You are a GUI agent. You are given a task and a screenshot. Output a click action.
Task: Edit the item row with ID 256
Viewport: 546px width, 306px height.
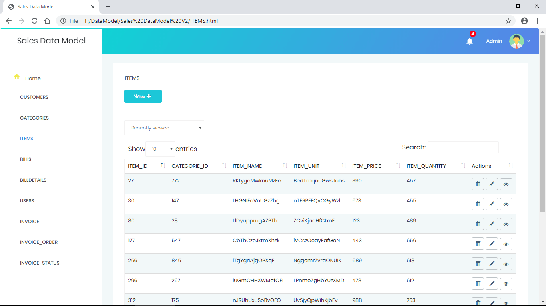(492, 264)
